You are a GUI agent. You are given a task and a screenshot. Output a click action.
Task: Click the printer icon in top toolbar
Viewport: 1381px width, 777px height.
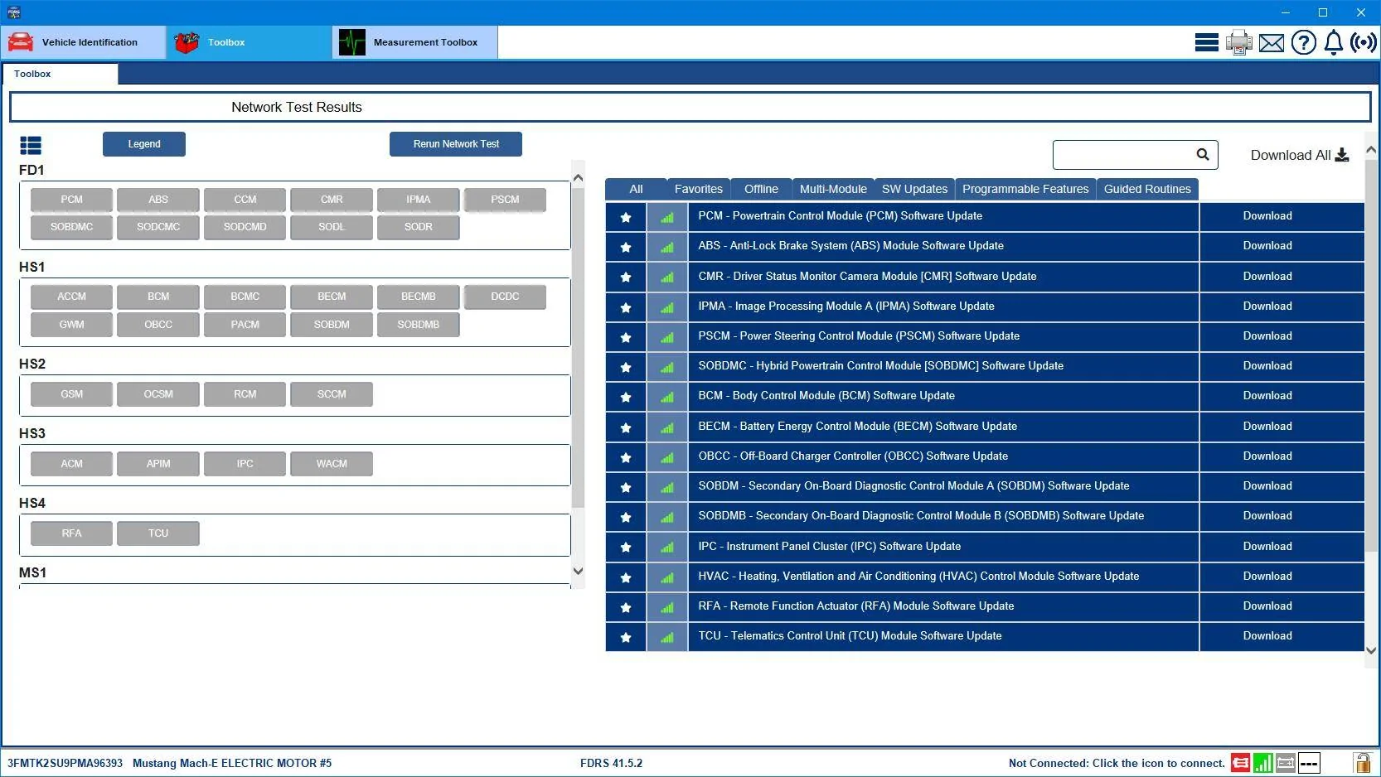[x=1239, y=42]
